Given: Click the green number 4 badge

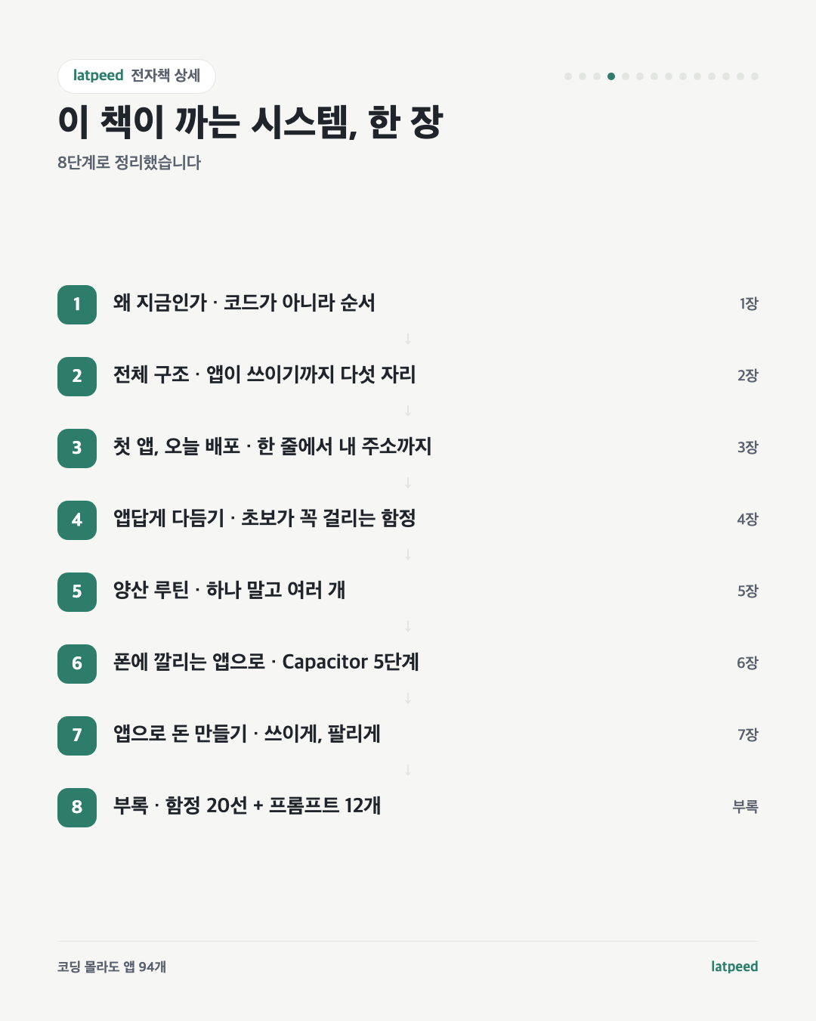Looking at the screenshot, I should point(77,520).
